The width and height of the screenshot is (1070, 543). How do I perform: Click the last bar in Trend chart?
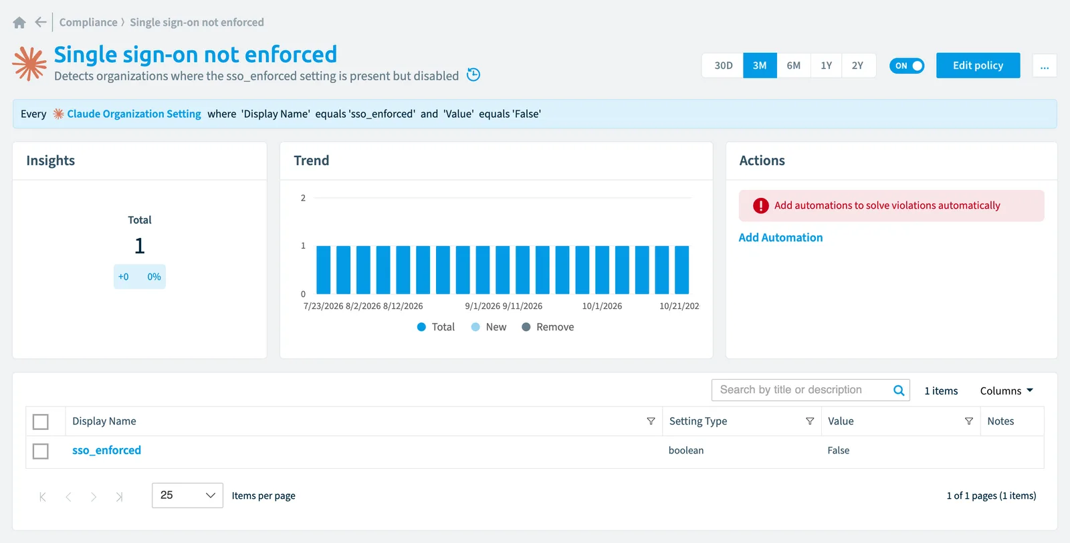pos(681,270)
